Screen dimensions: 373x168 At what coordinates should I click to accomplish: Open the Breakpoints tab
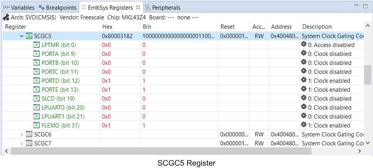(x=58, y=7)
